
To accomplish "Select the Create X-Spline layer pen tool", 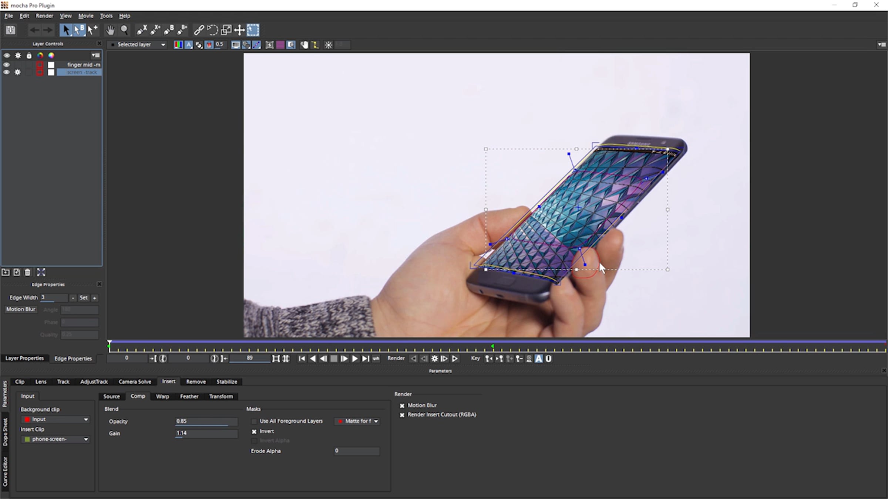I will point(142,30).
